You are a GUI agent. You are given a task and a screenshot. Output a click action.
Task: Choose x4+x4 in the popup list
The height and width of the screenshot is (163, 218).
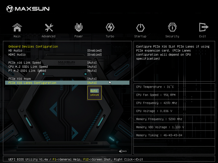94,95
